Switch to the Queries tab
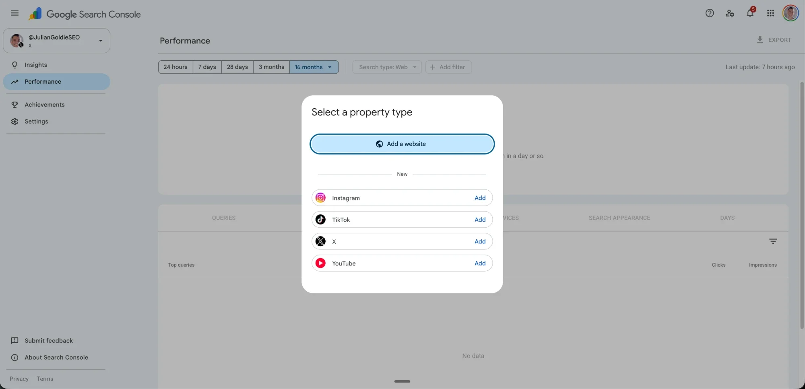 [224, 218]
